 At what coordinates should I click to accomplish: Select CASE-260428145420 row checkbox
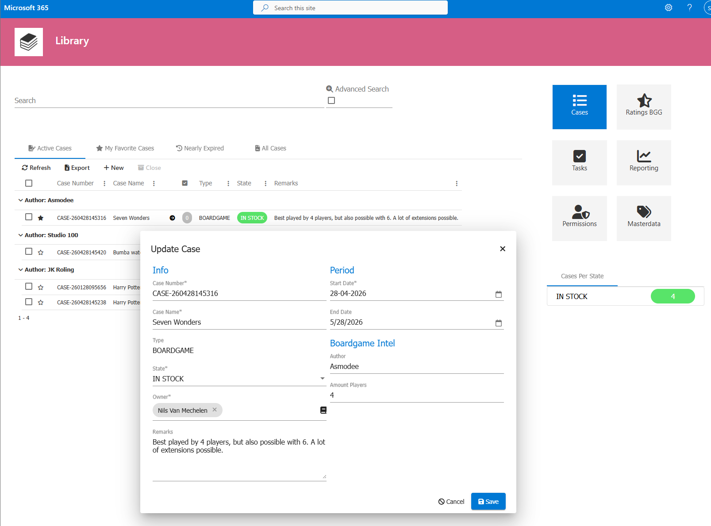pyautogui.click(x=29, y=251)
